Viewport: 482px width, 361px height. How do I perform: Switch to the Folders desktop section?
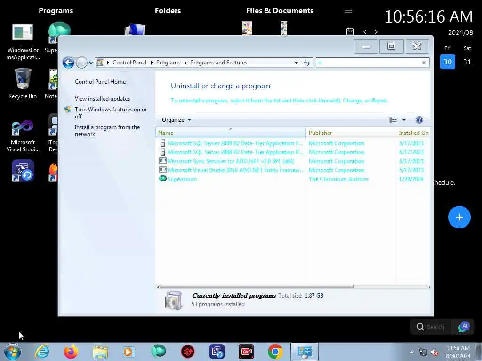click(168, 10)
